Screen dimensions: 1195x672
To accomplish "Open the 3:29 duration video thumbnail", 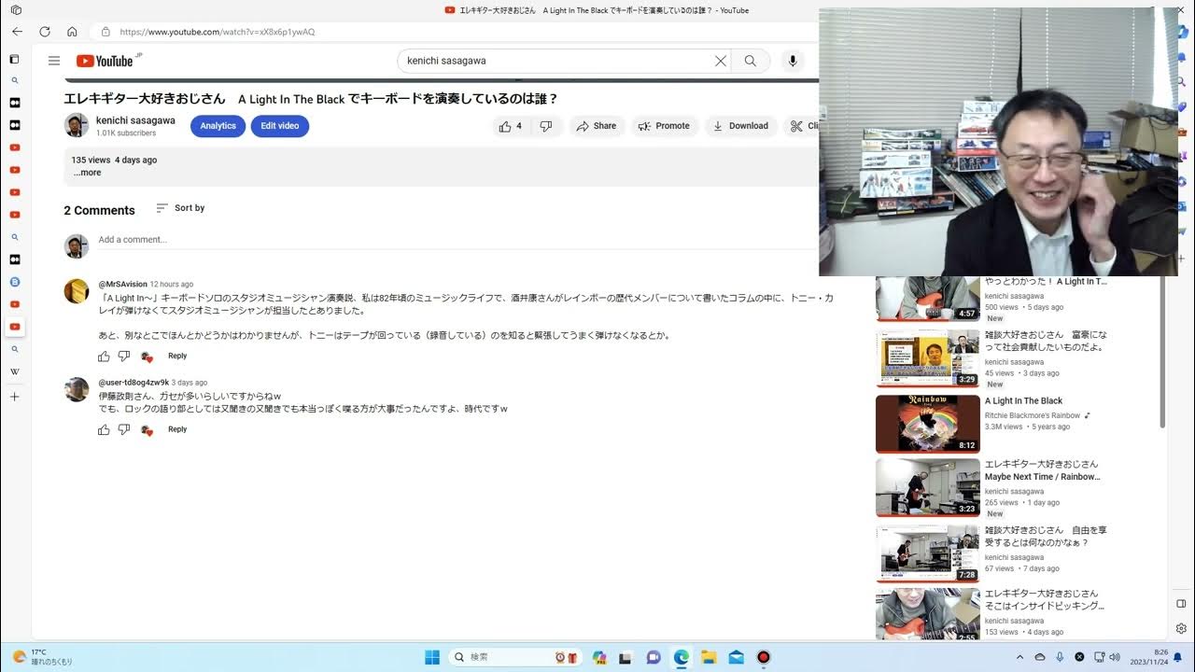I will coord(928,359).
